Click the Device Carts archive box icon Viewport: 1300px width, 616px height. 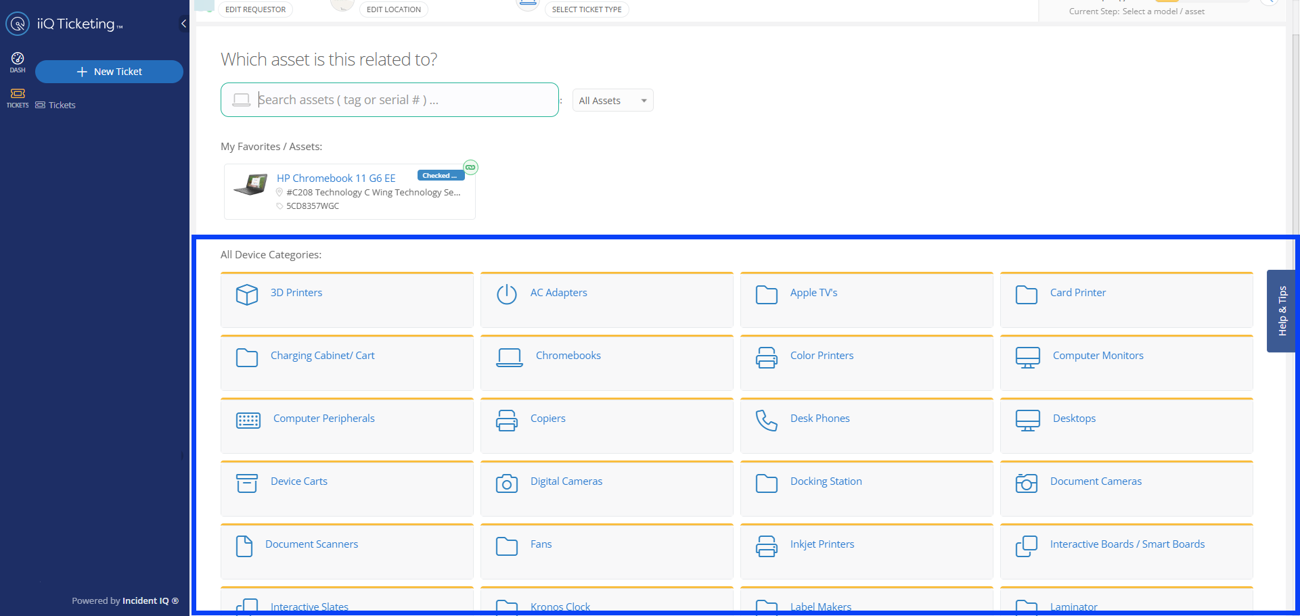click(x=246, y=483)
